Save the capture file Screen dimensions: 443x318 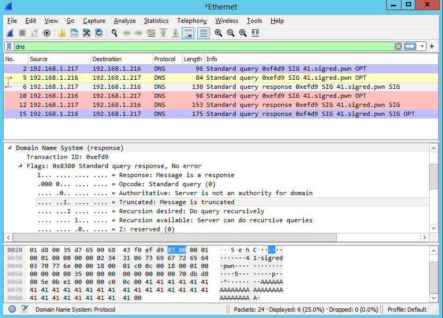click(74, 33)
